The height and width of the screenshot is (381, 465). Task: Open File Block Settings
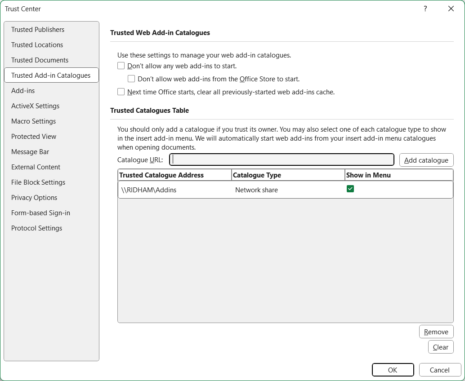38,182
